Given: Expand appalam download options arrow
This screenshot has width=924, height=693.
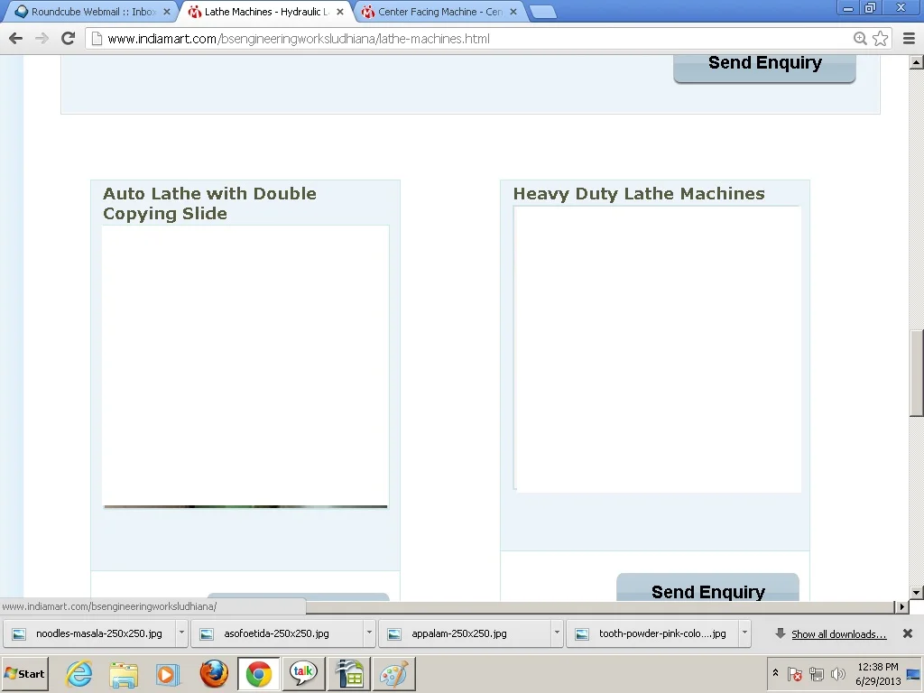Looking at the screenshot, I should (557, 633).
